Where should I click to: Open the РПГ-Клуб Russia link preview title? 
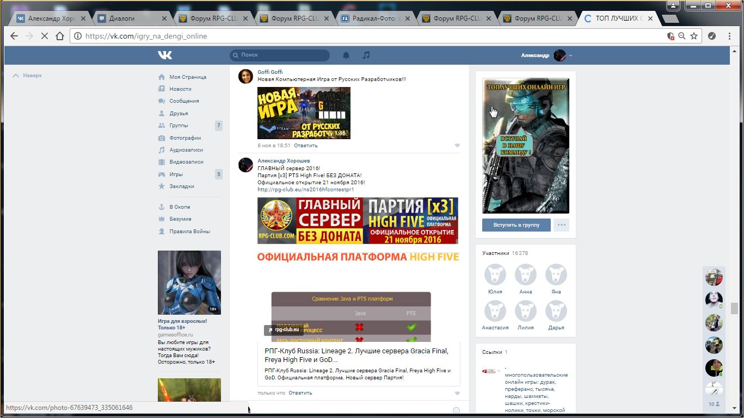[x=356, y=355]
